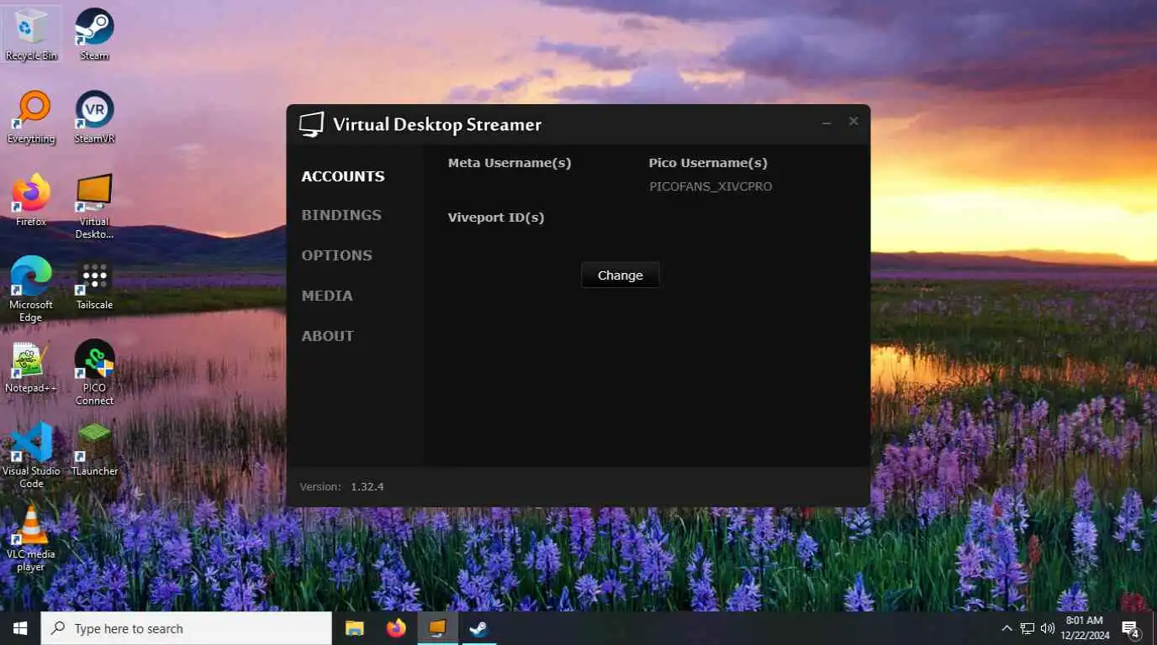Select the Virtual Desktop desktop shortcut
Viewport: 1157px width, 645px height.
(94, 207)
